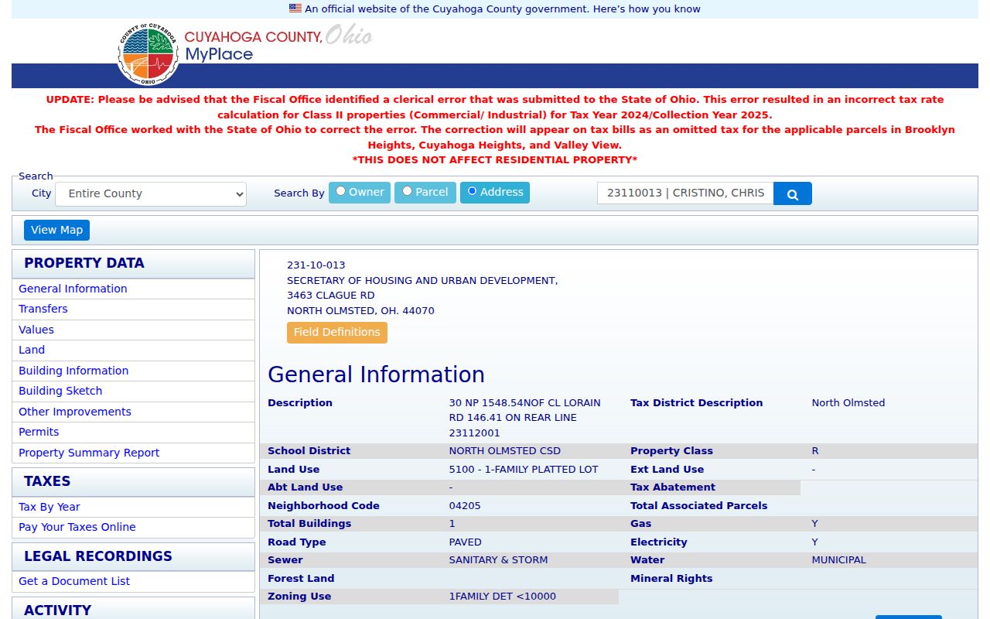990x619 pixels.
Task: Click the 1FAMILY DET <10000 zoning value
Action: pyautogui.click(x=503, y=597)
